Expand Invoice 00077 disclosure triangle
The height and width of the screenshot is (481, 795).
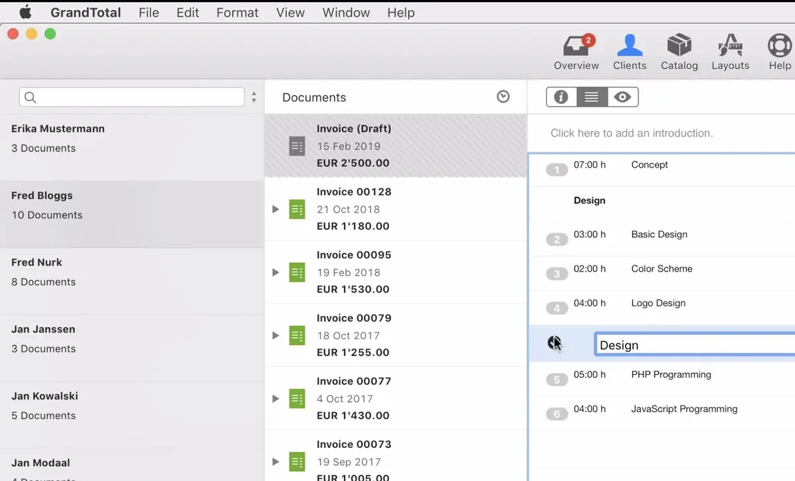[276, 399]
